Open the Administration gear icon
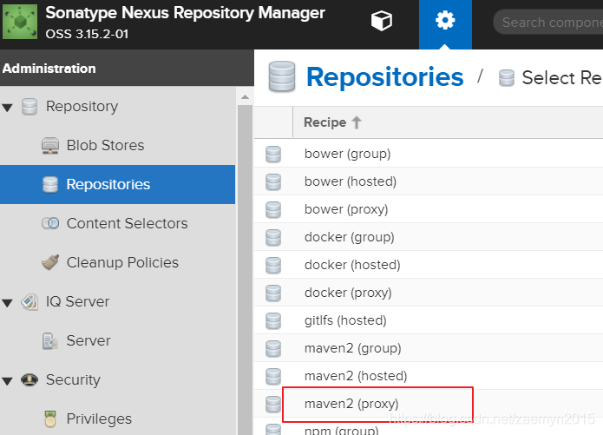This screenshot has width=603, height=435. click(445, 20)
